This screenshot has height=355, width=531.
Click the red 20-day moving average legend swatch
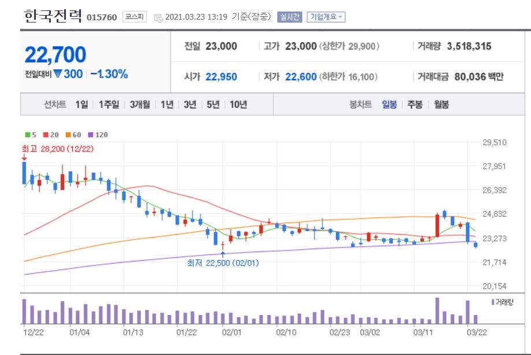coord(46,135)
